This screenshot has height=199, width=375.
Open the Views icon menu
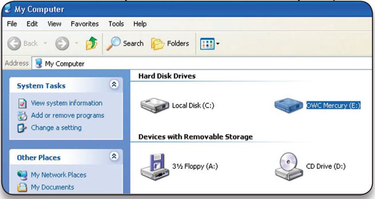tap(207, 44)
